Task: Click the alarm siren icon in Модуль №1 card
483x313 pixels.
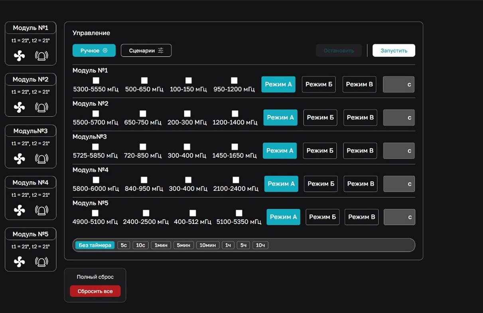Action: [41, 56]
